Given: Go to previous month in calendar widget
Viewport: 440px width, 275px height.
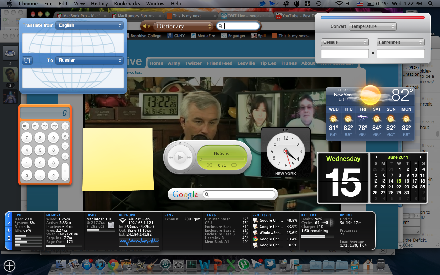Looking at the screenshot, I should click(x=376, y=157).
